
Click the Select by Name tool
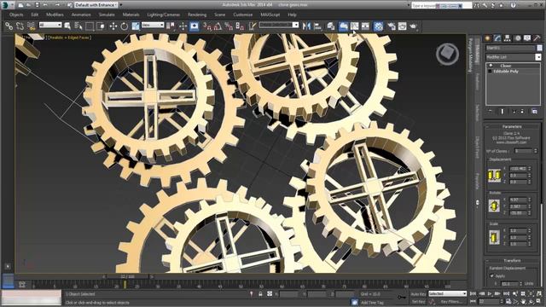point(78,26)
